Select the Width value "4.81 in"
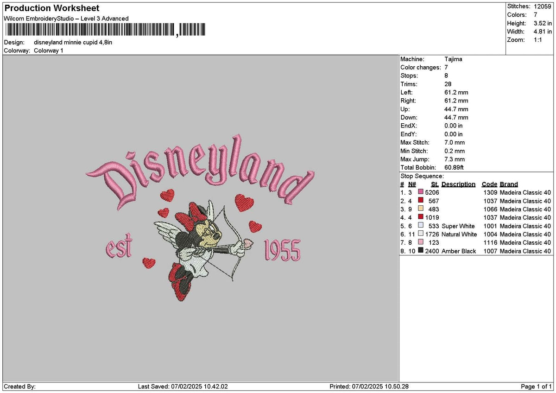This screenshot has width=556, height=393. [543, 32]
